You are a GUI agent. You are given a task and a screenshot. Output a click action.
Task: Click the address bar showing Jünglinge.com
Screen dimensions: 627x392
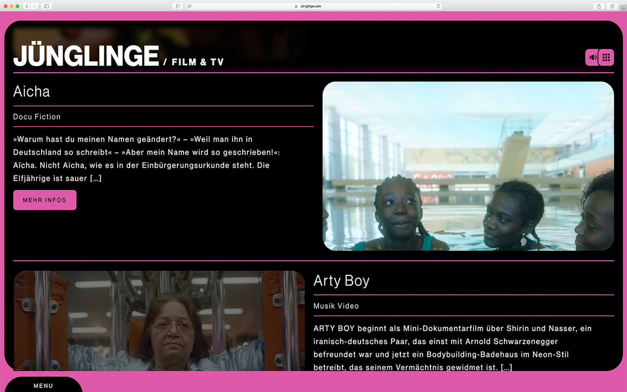click(x=310, y=6)
